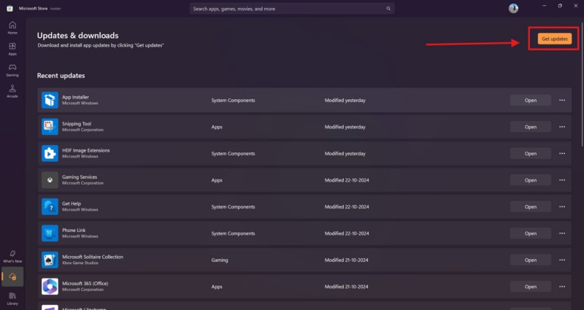This screenshot has width=584, height=310.
Task: Open the Library in sidebar
Action: coord(12,297)
